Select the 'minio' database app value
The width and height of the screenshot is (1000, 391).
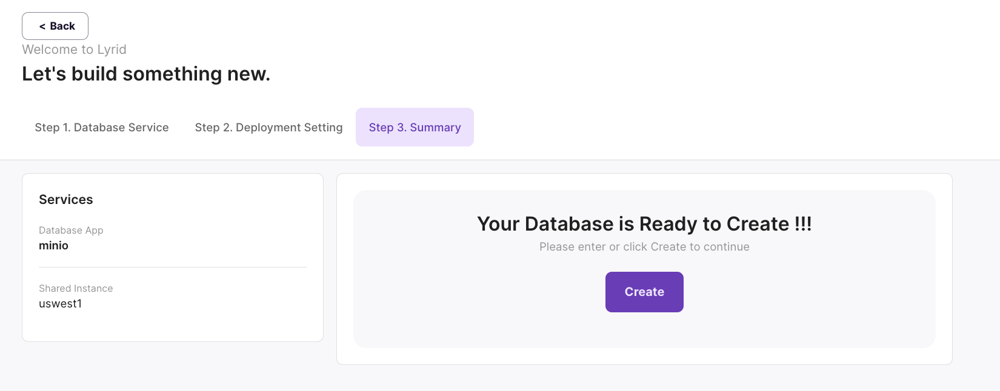(x=53, y=246)
